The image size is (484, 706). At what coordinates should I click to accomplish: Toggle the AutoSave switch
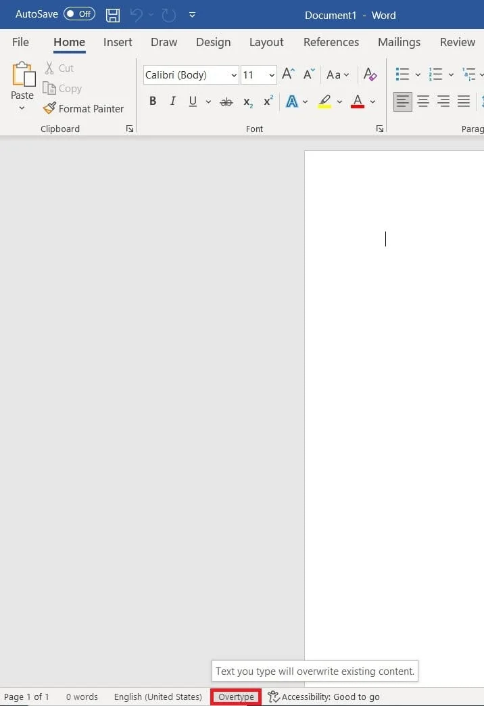(x=79, y=14)
